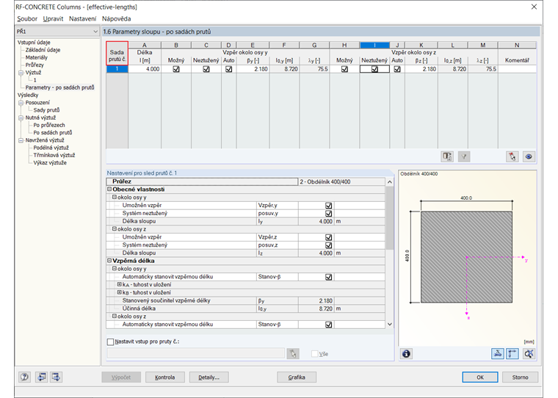Go to next input window arrow icon
The width and height of the screenshot is (558, 398).
point(56,377)
